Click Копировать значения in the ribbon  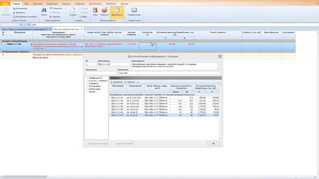pos(24,16)
